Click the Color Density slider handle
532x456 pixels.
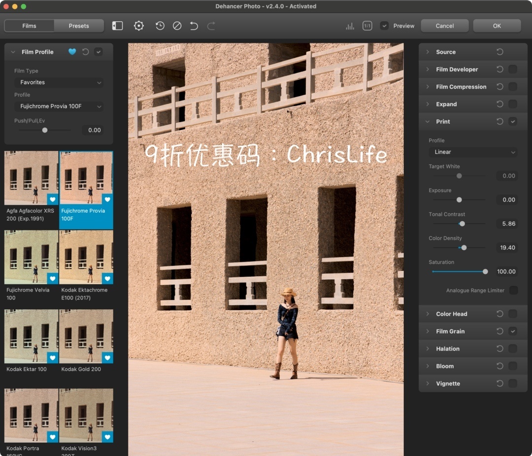[464, 248]
